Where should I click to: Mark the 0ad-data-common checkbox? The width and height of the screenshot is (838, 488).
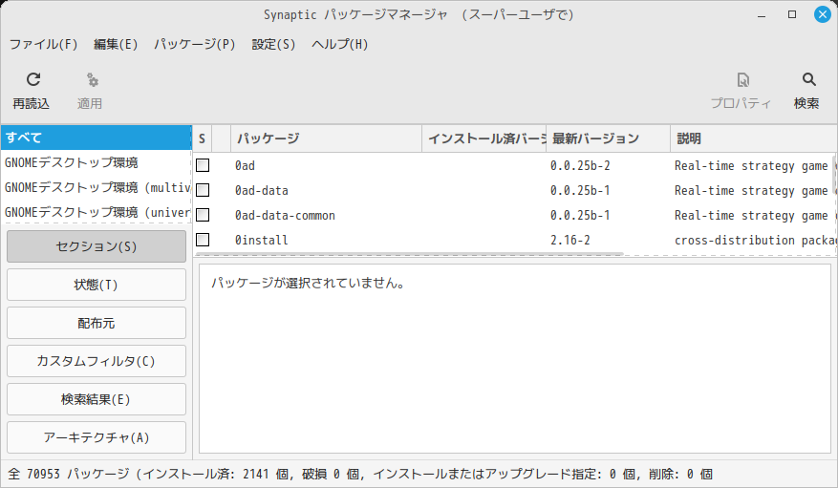[x=203, y=215]
